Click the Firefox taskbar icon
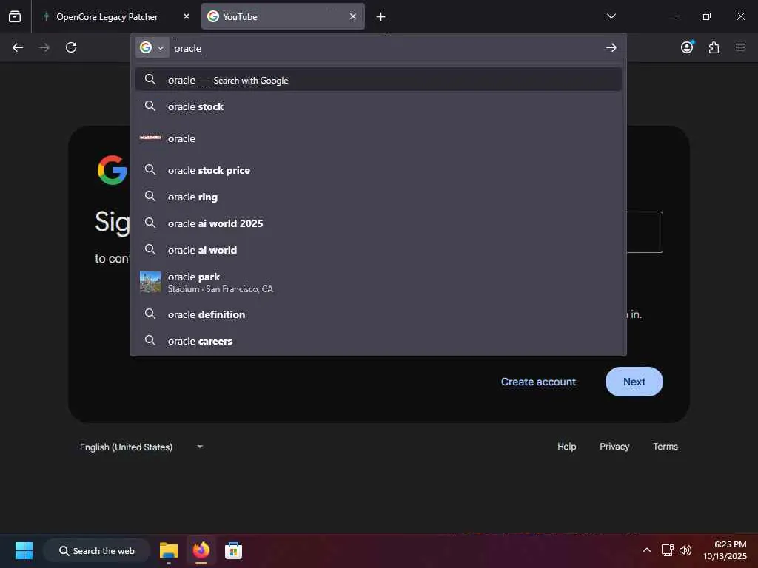This screenshot has width=758, height=568. [x=201, y=550]
